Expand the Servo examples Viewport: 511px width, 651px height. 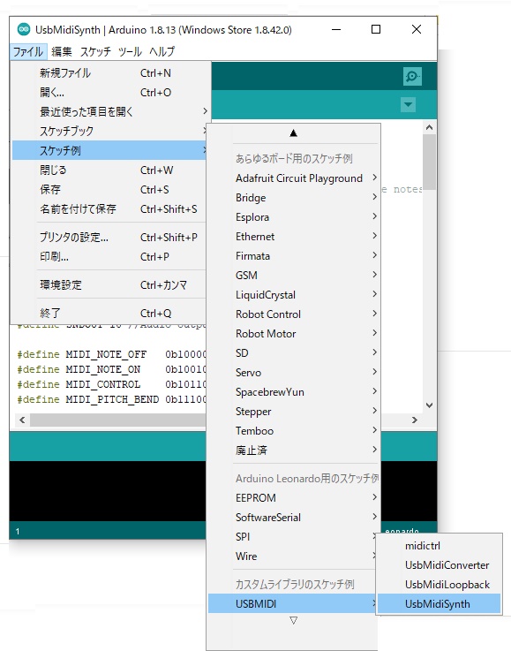294,373
